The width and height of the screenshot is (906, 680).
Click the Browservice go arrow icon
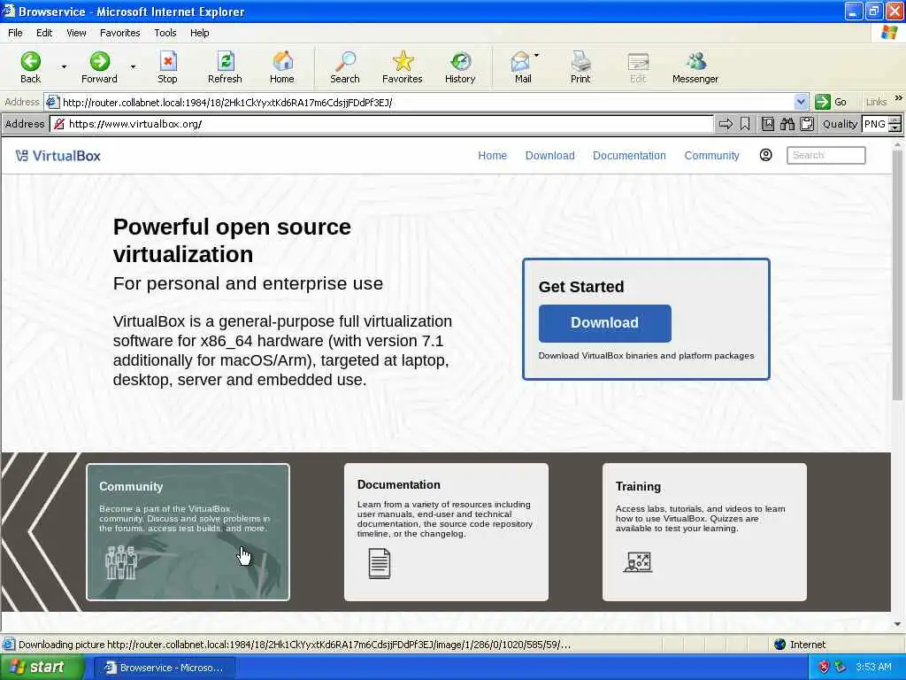tap(726, 124)
